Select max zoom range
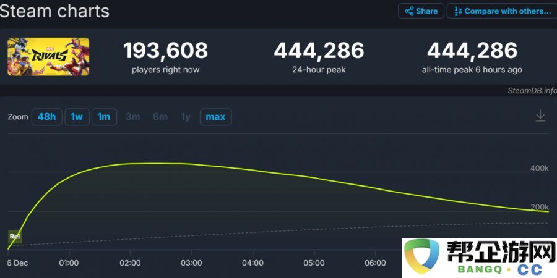Image resolution: width=557 pixels, height=278 pixels. (x=215, y=117)
